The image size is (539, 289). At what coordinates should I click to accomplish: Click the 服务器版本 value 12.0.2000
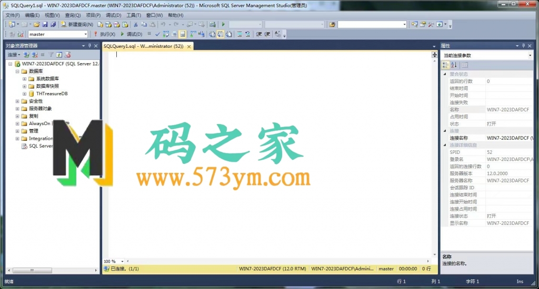[497, 173]
